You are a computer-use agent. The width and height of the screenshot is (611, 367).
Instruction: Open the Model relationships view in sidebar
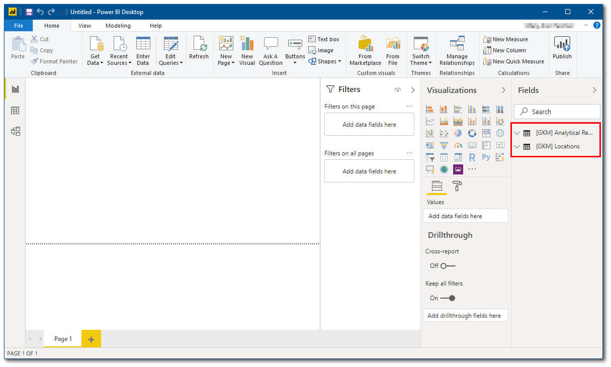pos(15,132)
